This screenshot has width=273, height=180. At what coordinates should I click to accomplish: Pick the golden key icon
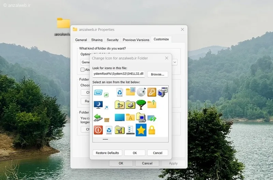[152, 92]
